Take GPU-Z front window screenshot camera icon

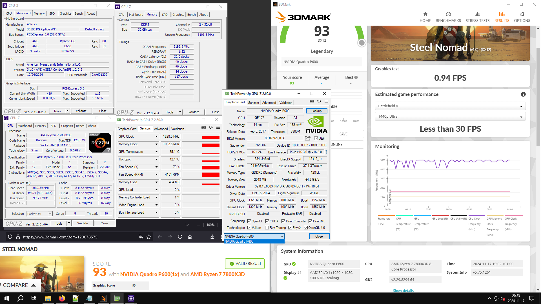pyautogui.click(x=312, y=101)
